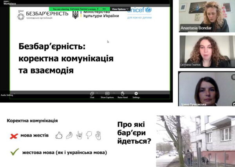Click 'коректна комунікація' title line
This screenshot has height=167, width=235.
click(x=66, y=58)
